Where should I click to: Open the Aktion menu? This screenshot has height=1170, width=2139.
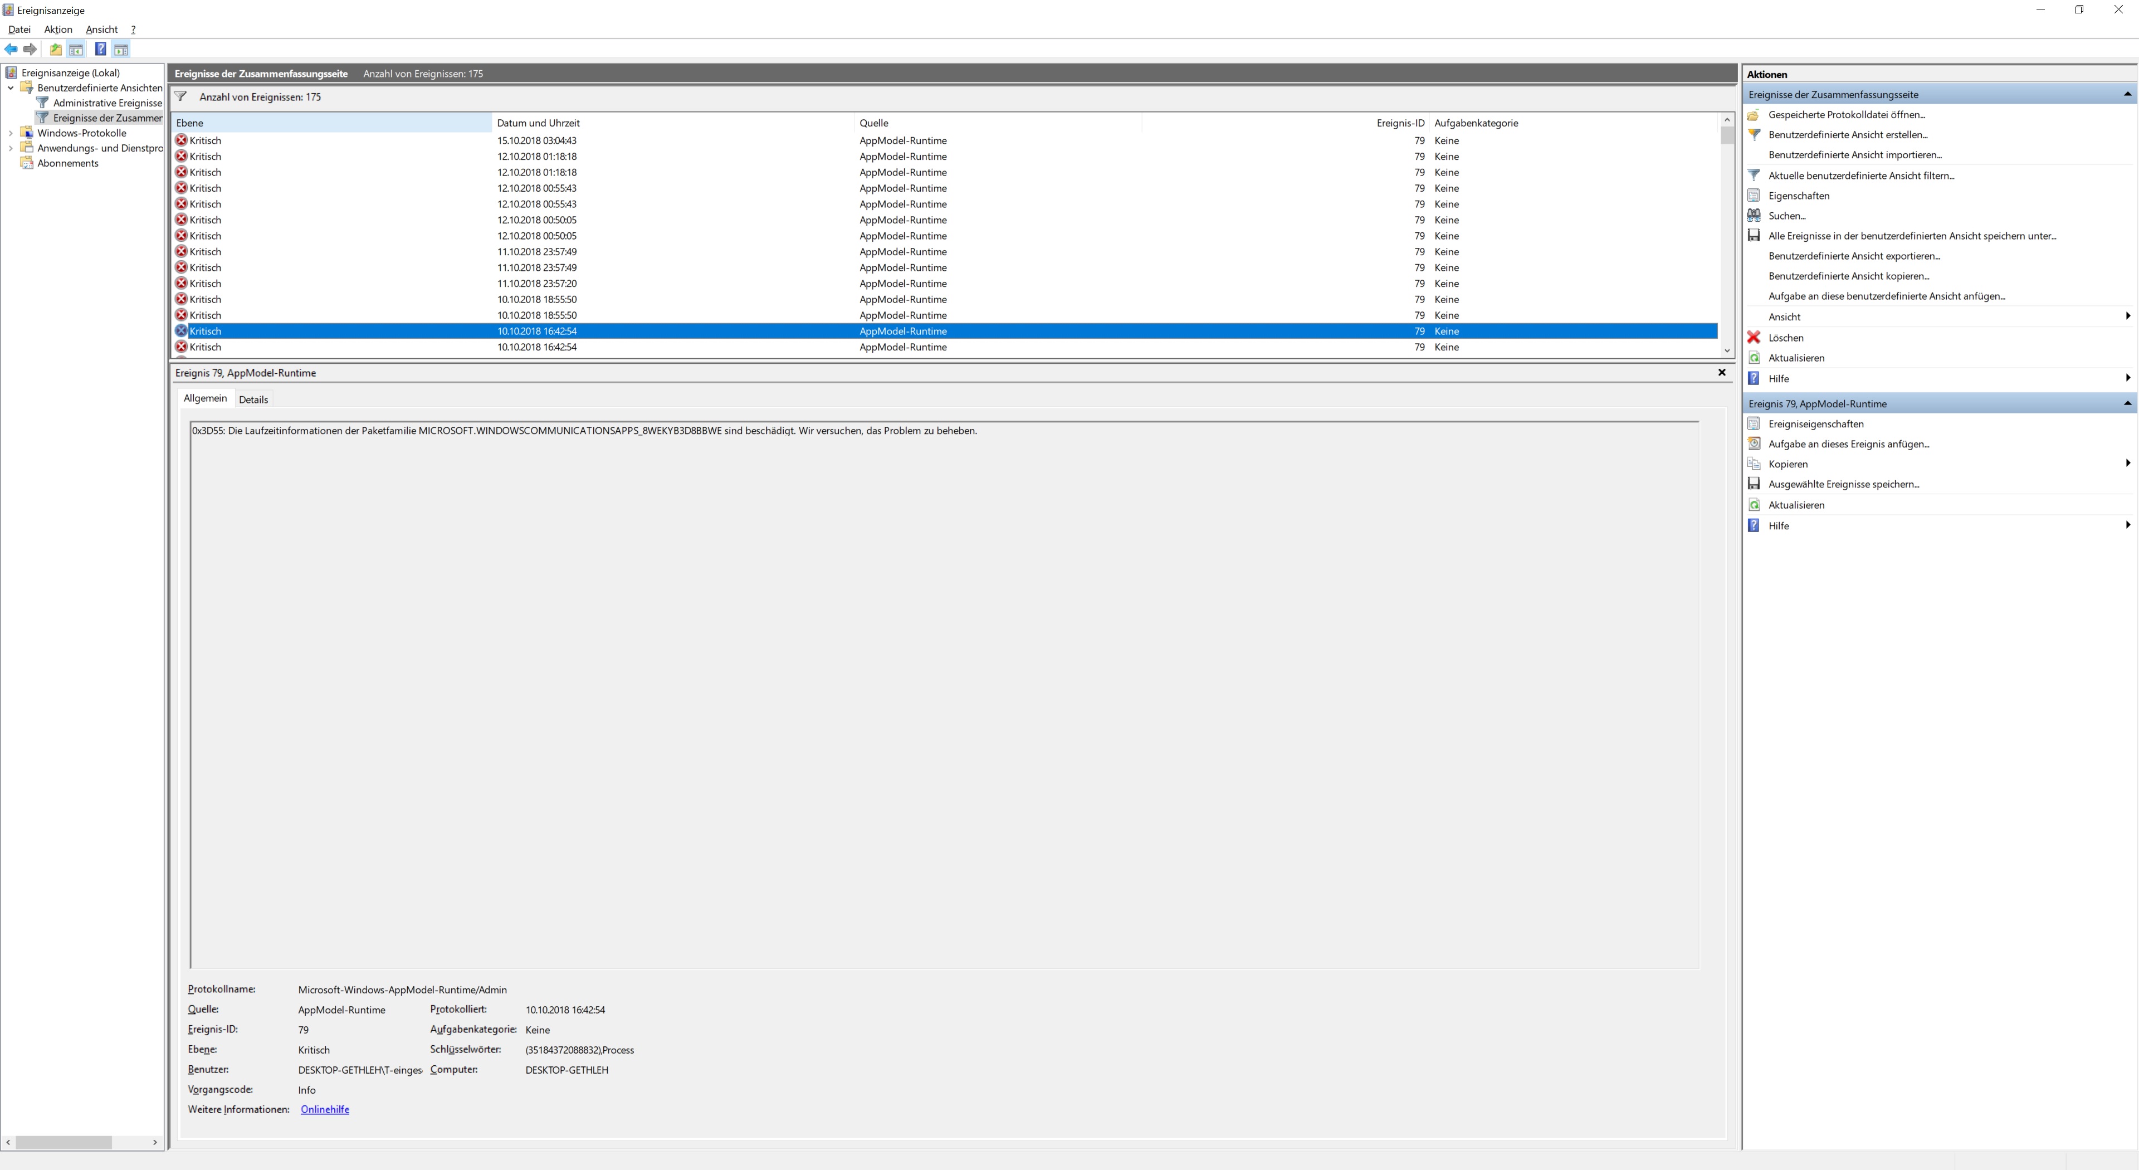click(x=58, y=29)
